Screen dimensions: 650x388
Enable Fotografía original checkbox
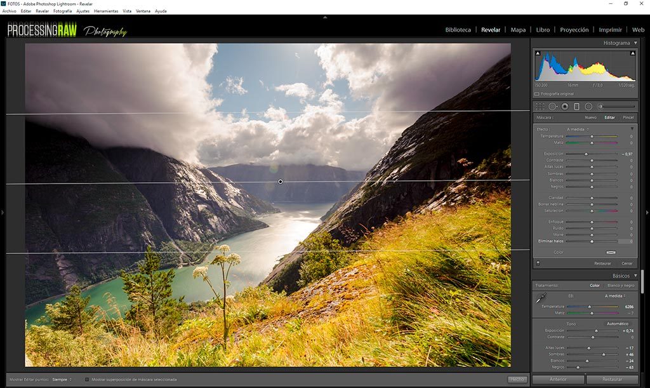tap(537, 94)
